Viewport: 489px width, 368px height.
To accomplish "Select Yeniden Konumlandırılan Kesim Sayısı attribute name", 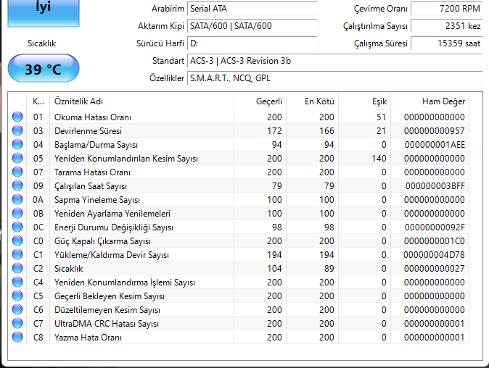I will click(126, 159).
